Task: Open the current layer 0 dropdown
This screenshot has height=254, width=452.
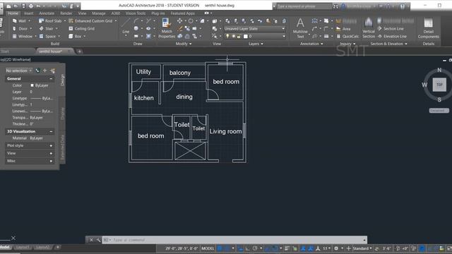Action: click(255, 36)
